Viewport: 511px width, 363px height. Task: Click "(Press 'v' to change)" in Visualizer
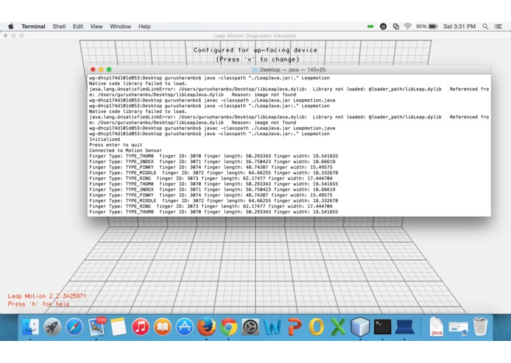pos(257,60)
